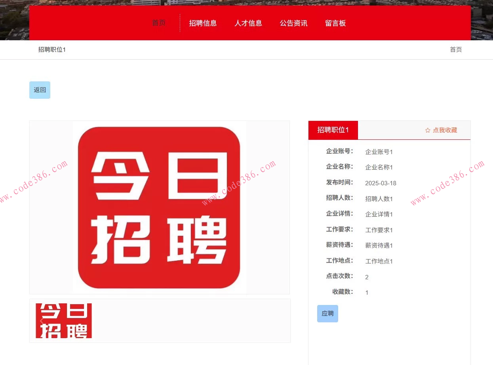This screenshot has height=365, width=493.
Task: Click the 招聘职位1 breadcrumb label
Action: click(52, 49)
